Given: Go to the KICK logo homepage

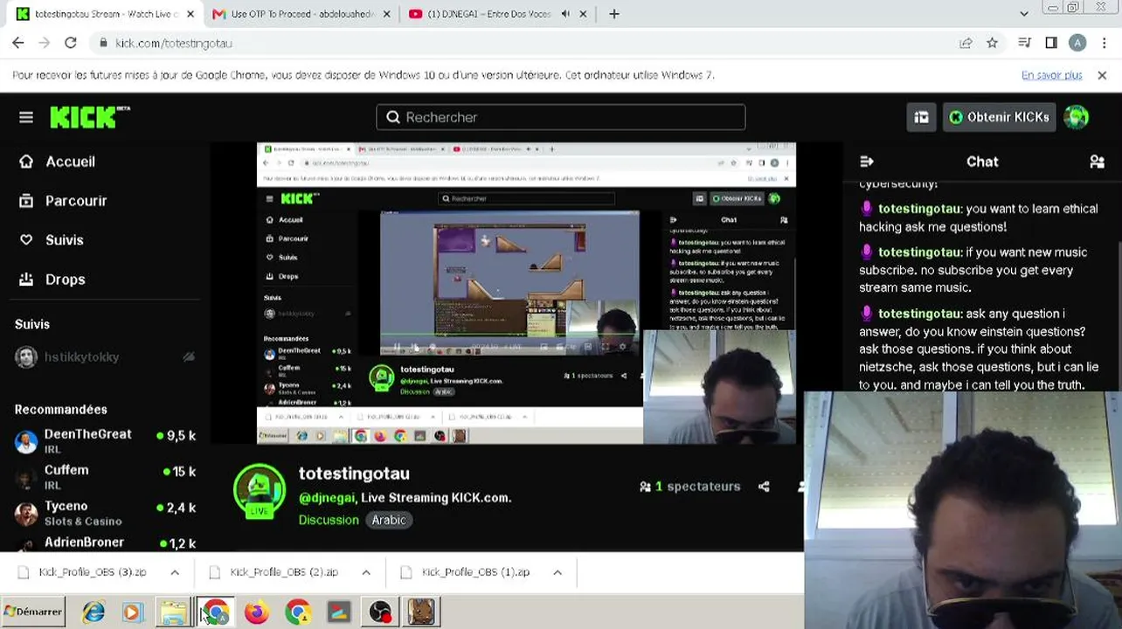Looking at the screenshot, I should (90, 117).
